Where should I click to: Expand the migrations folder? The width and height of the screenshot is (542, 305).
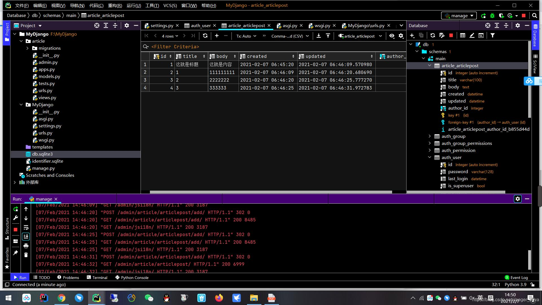(27, 48)
